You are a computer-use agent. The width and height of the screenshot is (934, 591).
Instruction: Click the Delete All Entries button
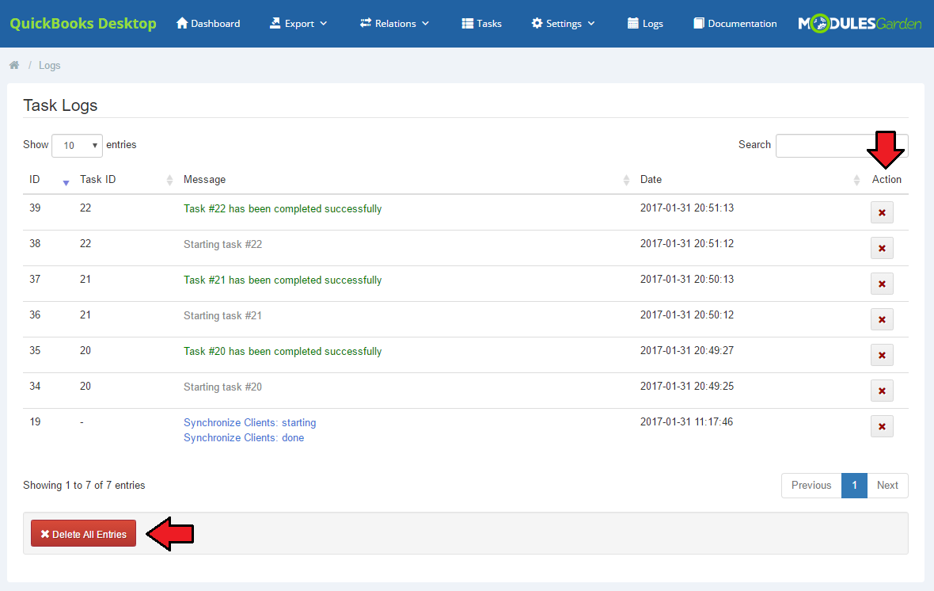[83, 534]
